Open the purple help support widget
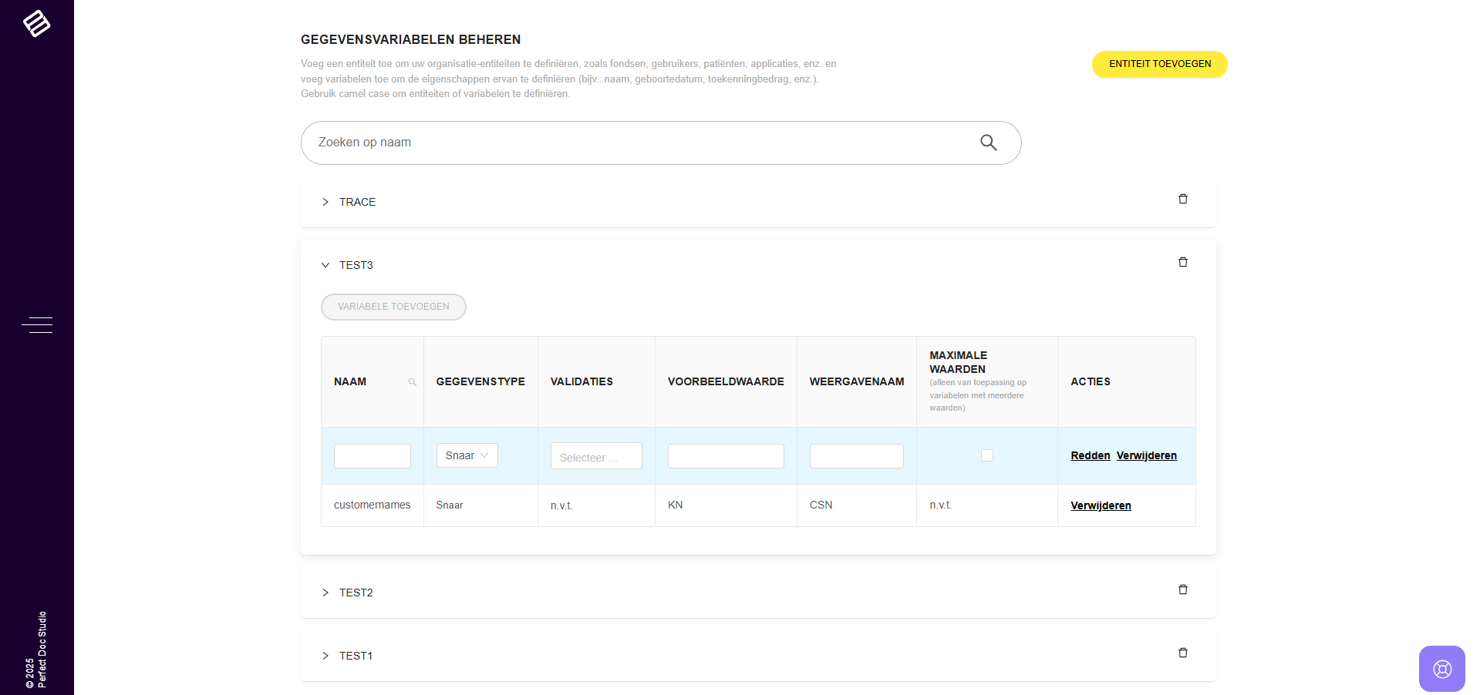 point(1441,668)
